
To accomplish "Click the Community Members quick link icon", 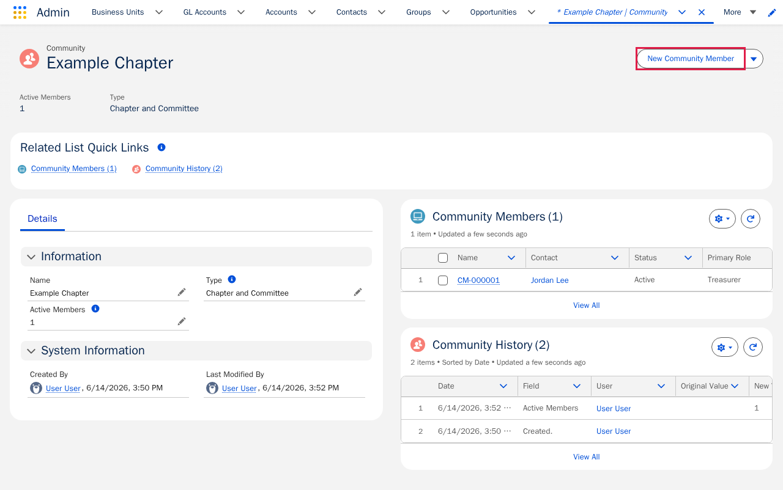I will coord(22,169).
